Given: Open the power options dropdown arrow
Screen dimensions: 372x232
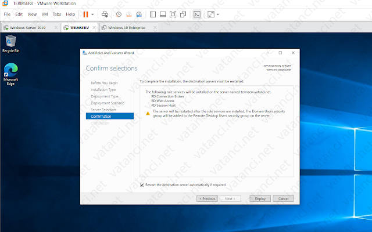Looking at the screenshot, I should (x=92, y=14).
